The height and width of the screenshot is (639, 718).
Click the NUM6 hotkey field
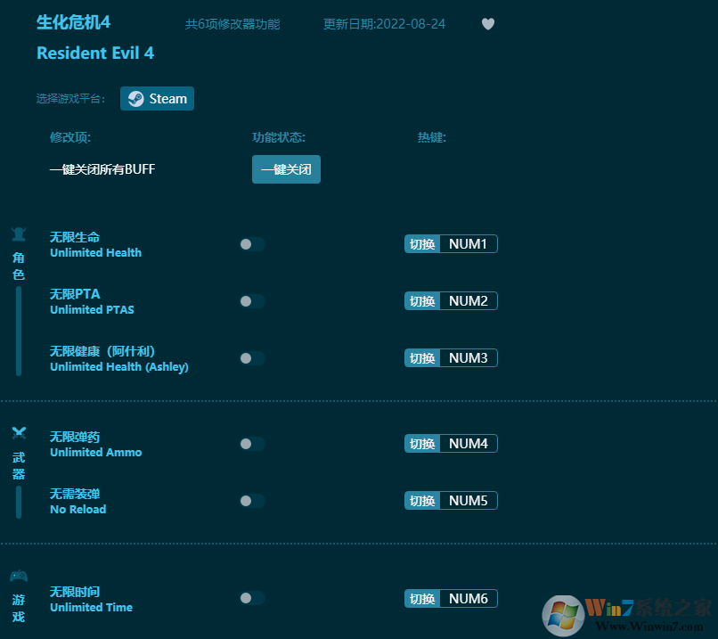pyautogui.click(x=469, y=599)
